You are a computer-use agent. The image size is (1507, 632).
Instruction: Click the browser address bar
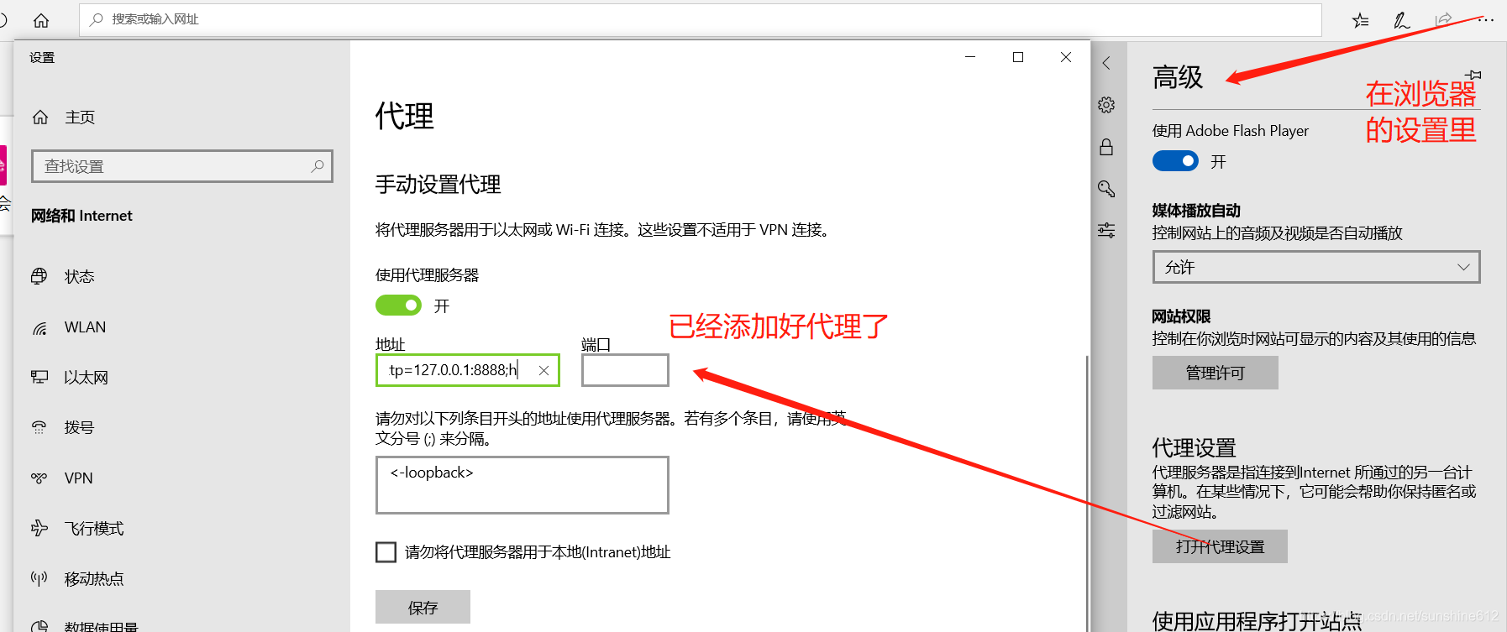(701, 19)
